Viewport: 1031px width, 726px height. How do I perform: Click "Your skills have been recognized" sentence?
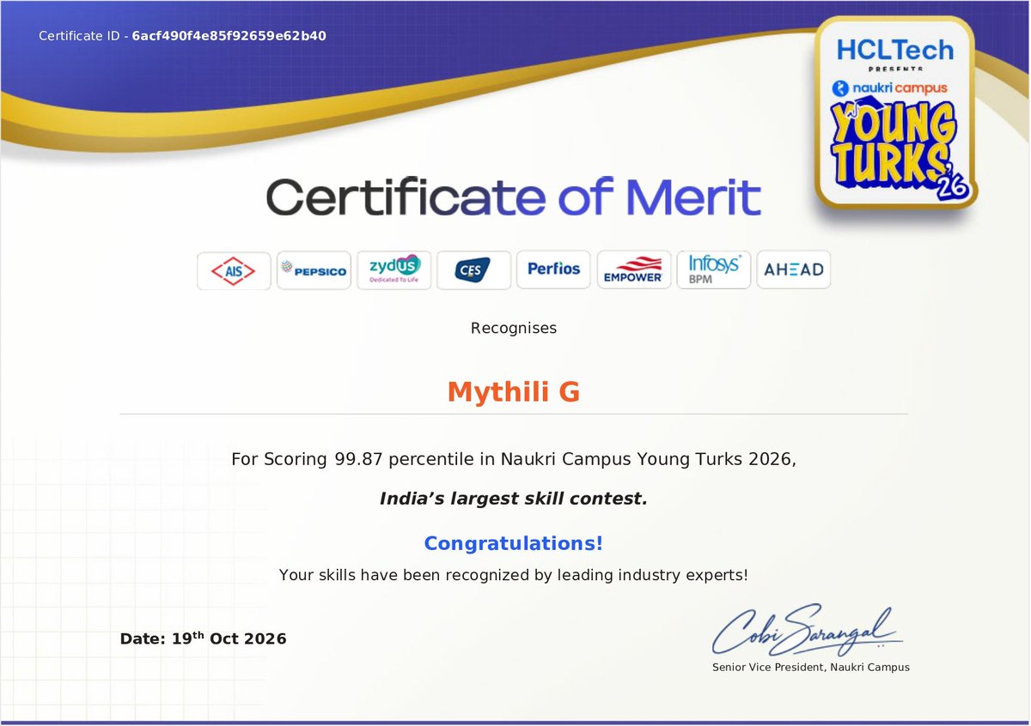514,575
